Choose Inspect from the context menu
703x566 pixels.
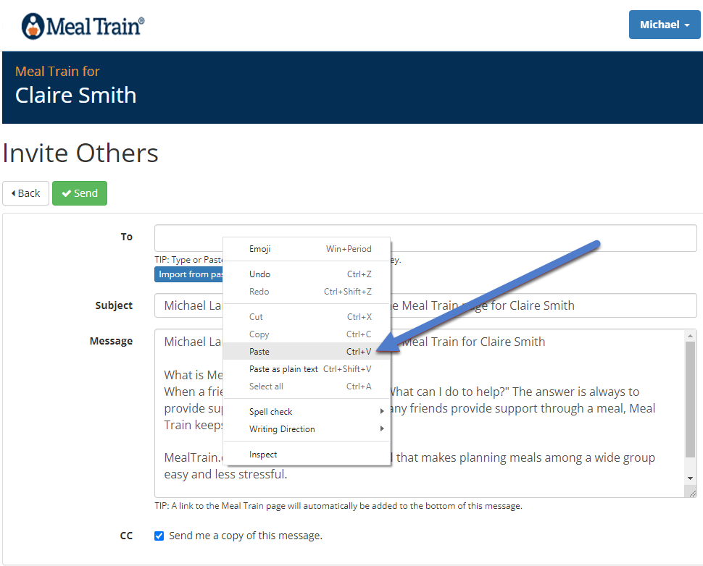307,455
